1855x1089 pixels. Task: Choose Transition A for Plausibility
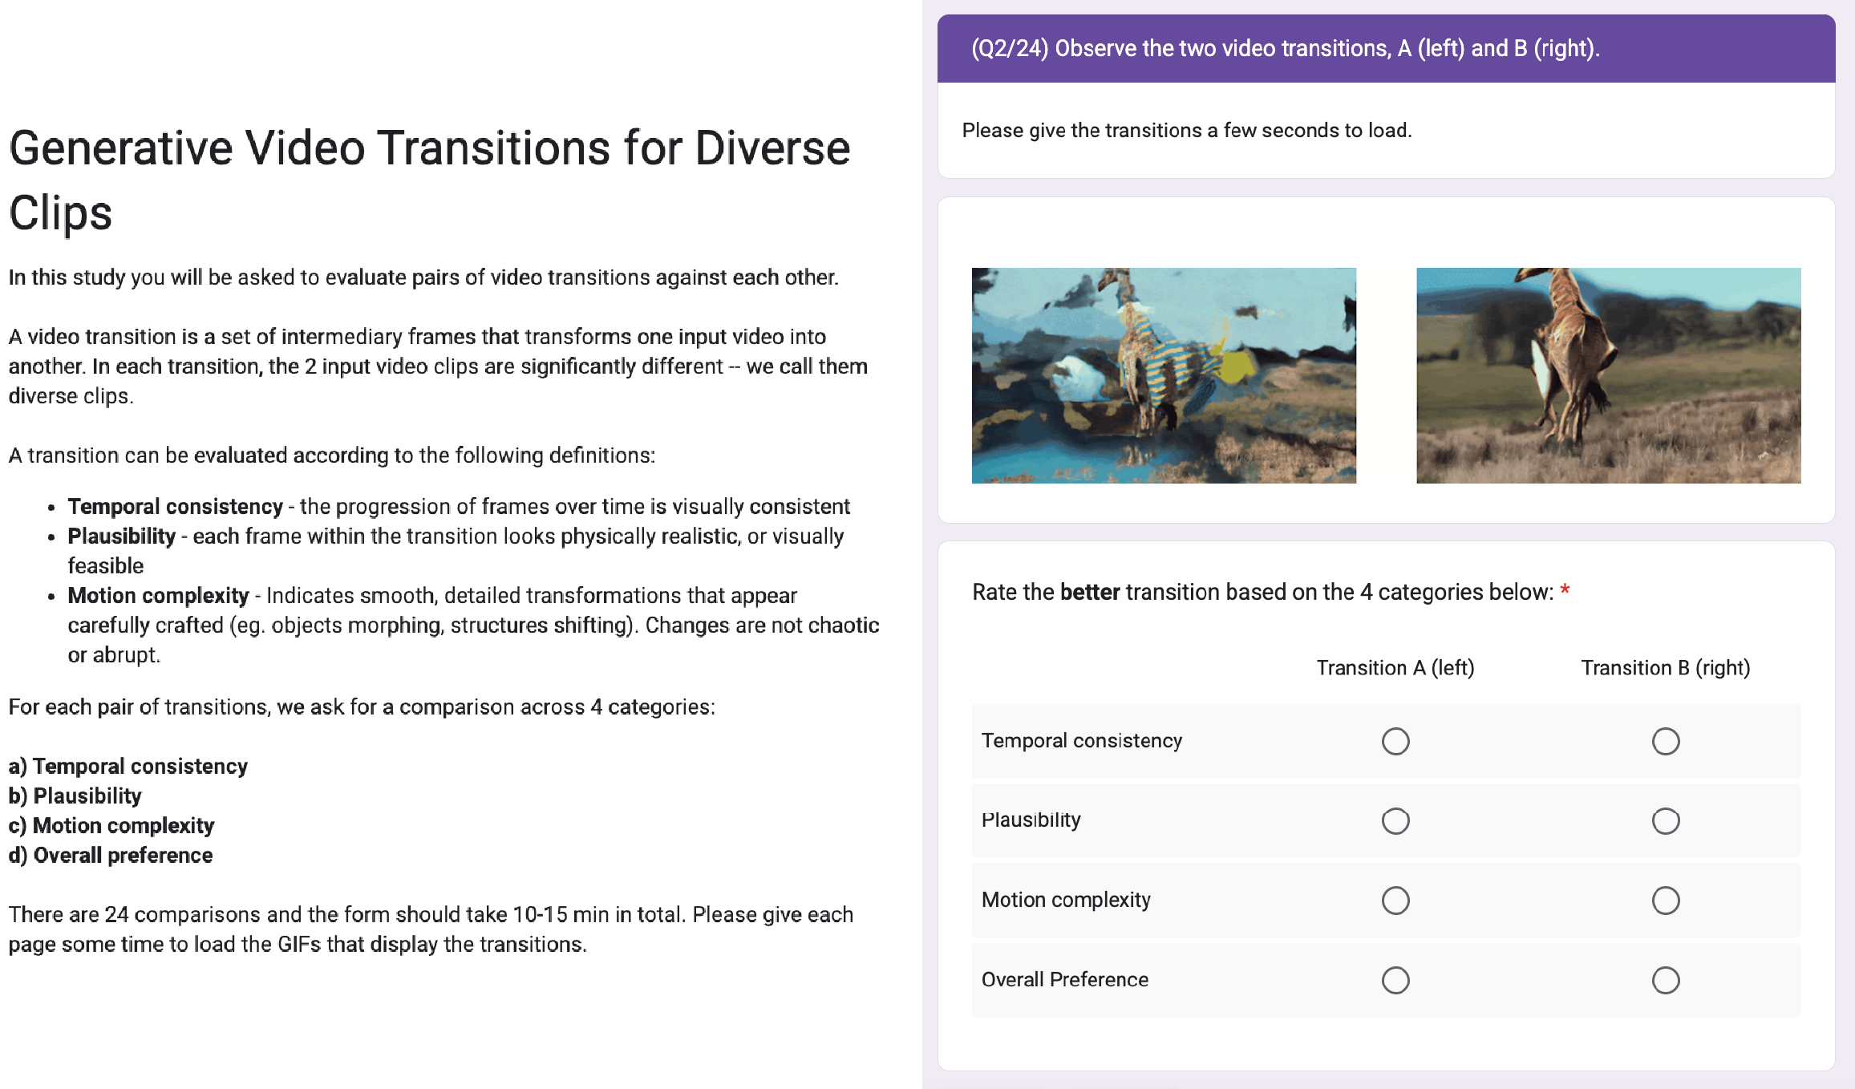point(1395,820)
